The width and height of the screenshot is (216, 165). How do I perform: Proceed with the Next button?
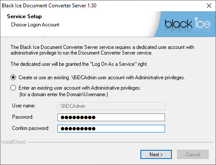click(x=156, y=155)
